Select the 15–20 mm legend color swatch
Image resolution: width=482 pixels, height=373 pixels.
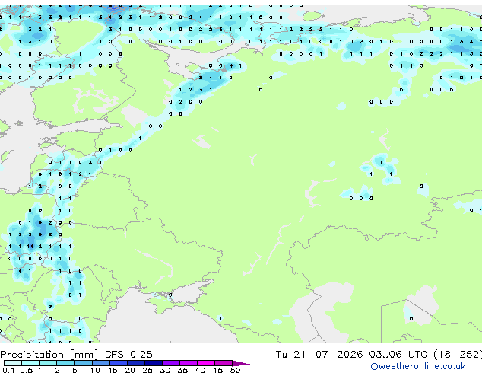119,363
